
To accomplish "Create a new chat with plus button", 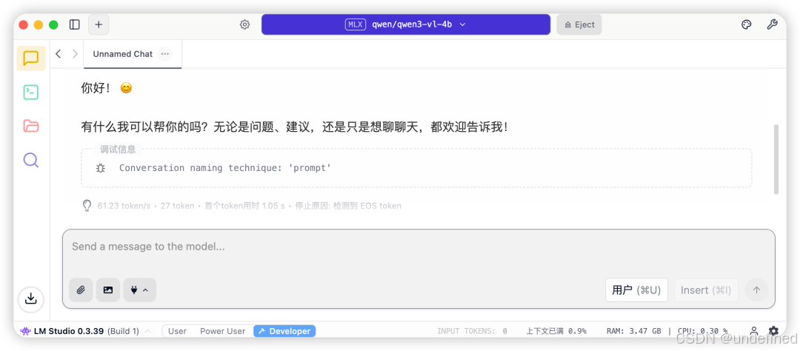I will point(99,24).
